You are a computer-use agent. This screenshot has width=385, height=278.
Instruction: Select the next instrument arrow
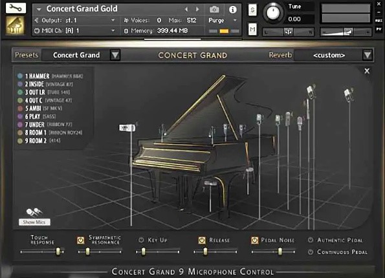(197, 9)
